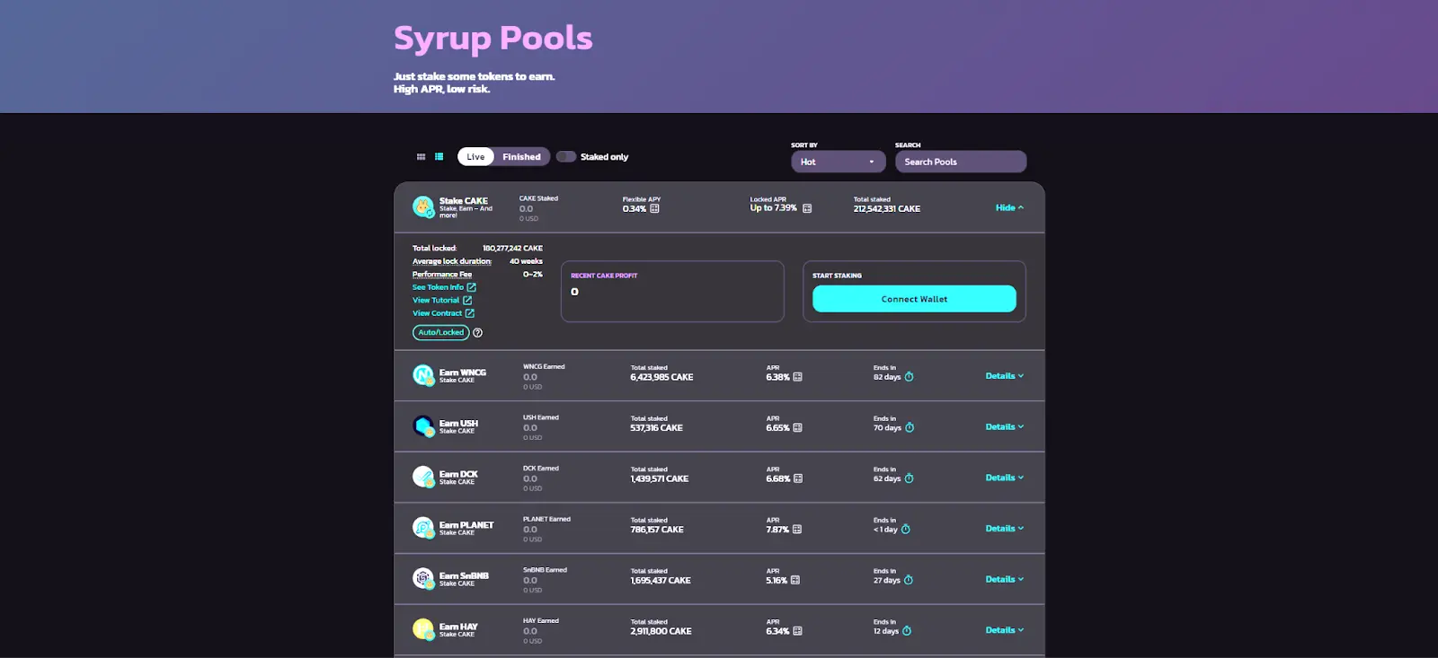Focus the Search Pools input field

click(961, 162)
